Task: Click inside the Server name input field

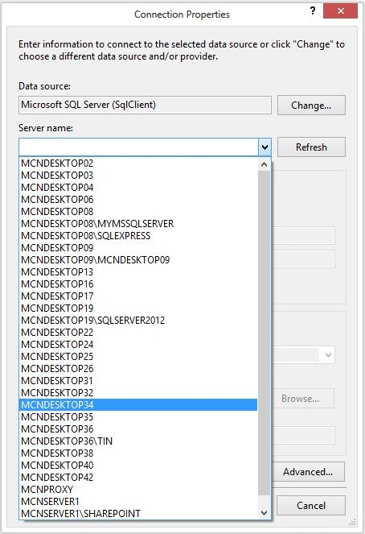Action: pos(138,147)
